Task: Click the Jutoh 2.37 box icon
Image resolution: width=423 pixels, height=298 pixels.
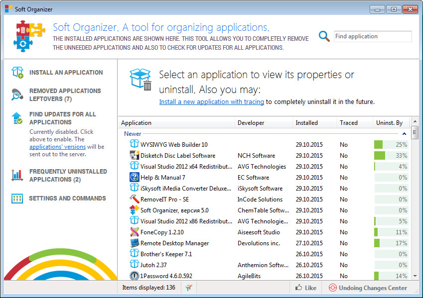Action: pos(134,264)
